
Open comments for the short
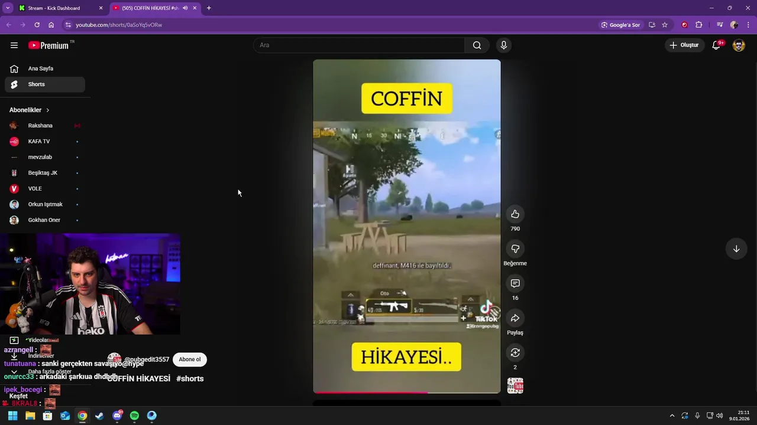click(x=515, y=283)
